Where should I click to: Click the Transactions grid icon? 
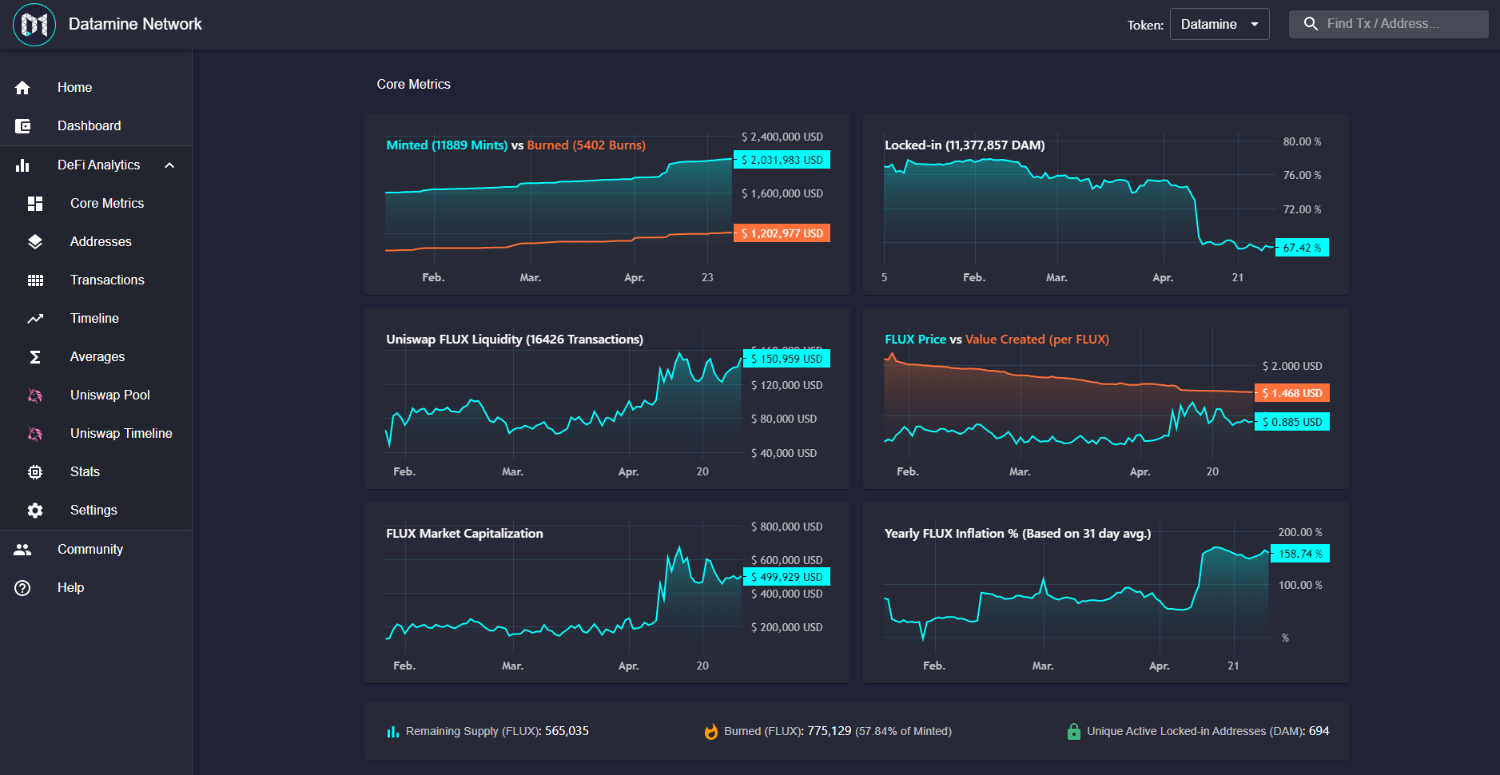tap(35, 280)
